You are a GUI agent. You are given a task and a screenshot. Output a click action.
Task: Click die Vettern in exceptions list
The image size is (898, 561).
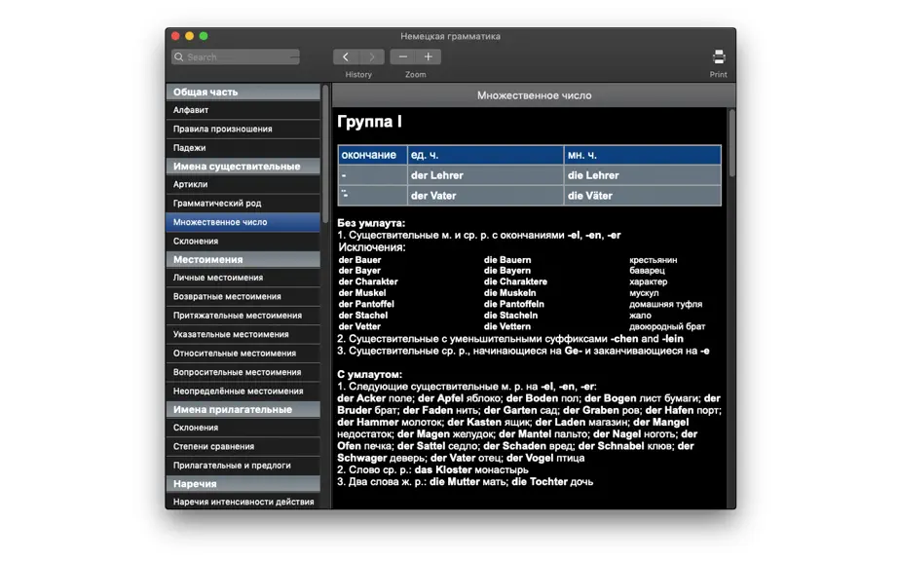(507, 326)
